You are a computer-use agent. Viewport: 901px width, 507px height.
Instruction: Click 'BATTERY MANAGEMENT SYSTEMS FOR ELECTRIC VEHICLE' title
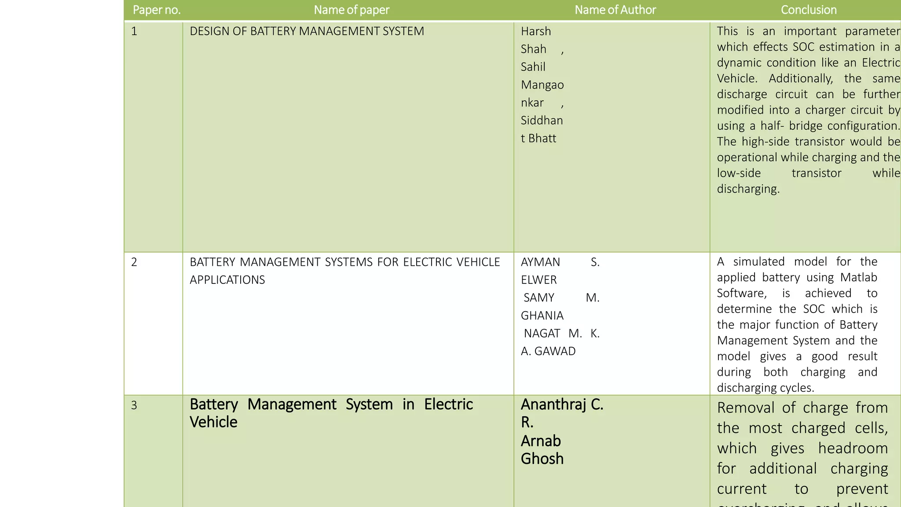click(x=344, y=262)
